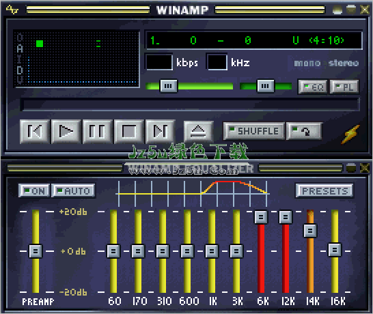Click the +0db label to reset bands

(x=73, y=251)
